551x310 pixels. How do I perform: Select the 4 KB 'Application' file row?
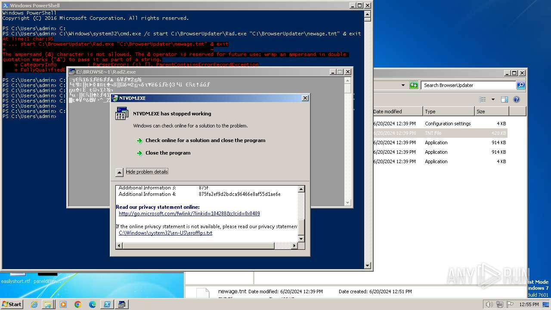[x=440, y=161]
